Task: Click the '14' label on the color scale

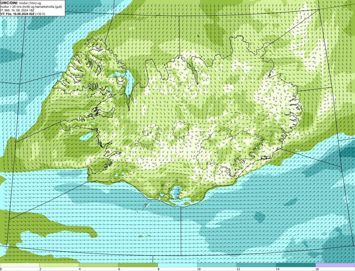Action: (277, 269)
